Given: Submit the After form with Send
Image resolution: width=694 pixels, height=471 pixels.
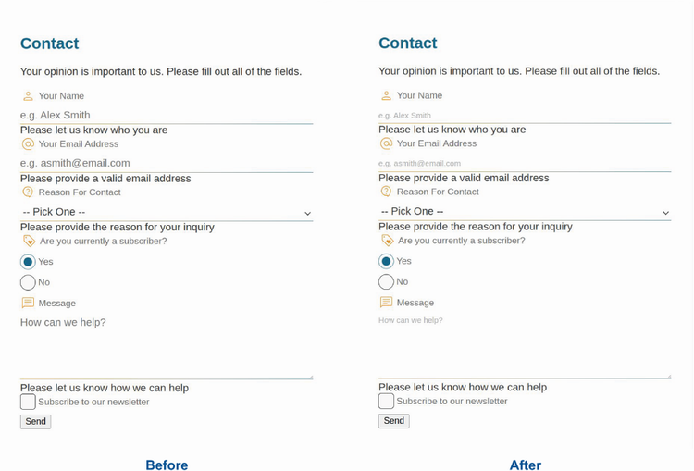Looking at the screenshot, I should click(393, 421).
